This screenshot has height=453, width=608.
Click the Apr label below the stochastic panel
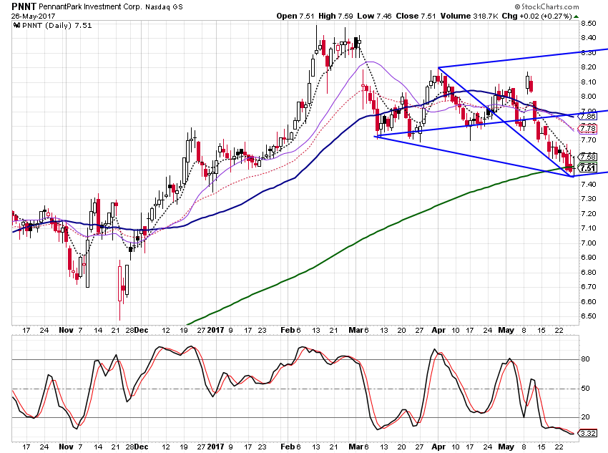coord(438,447)
